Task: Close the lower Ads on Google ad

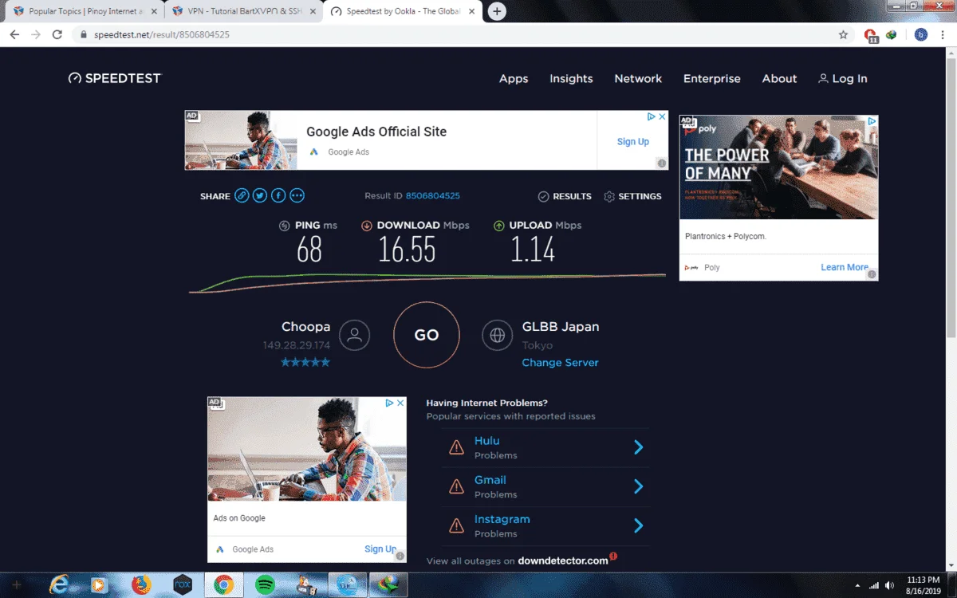Action: tap(400, 403)
